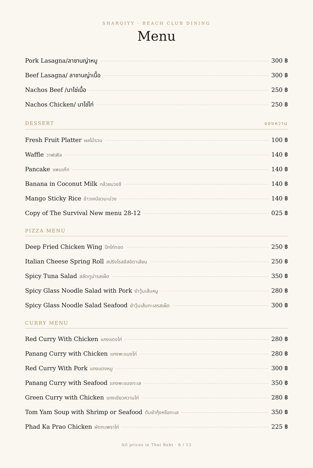Select the Spicy Tuna Salad item
Viewport: 313px width, 468px height.
(x=156, y=276)
